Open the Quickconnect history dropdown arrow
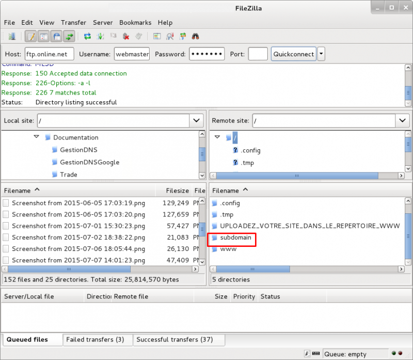Image resolution: width=413 pixels, height=360 pixels. (x=321, y=54)
